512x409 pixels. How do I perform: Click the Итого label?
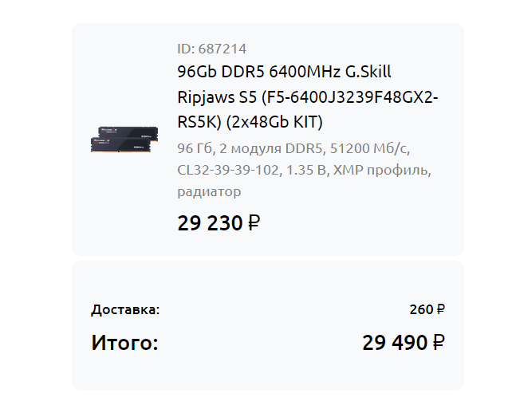(x=125, y=343)
